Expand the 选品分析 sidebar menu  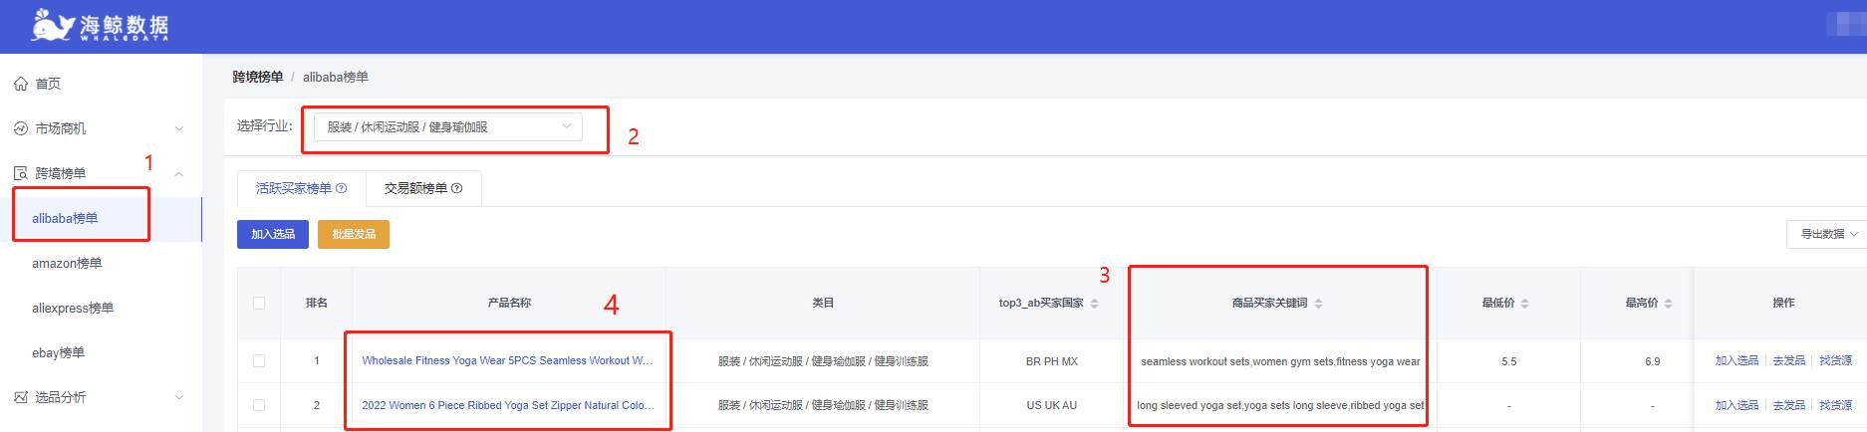[x=179, y=397]
